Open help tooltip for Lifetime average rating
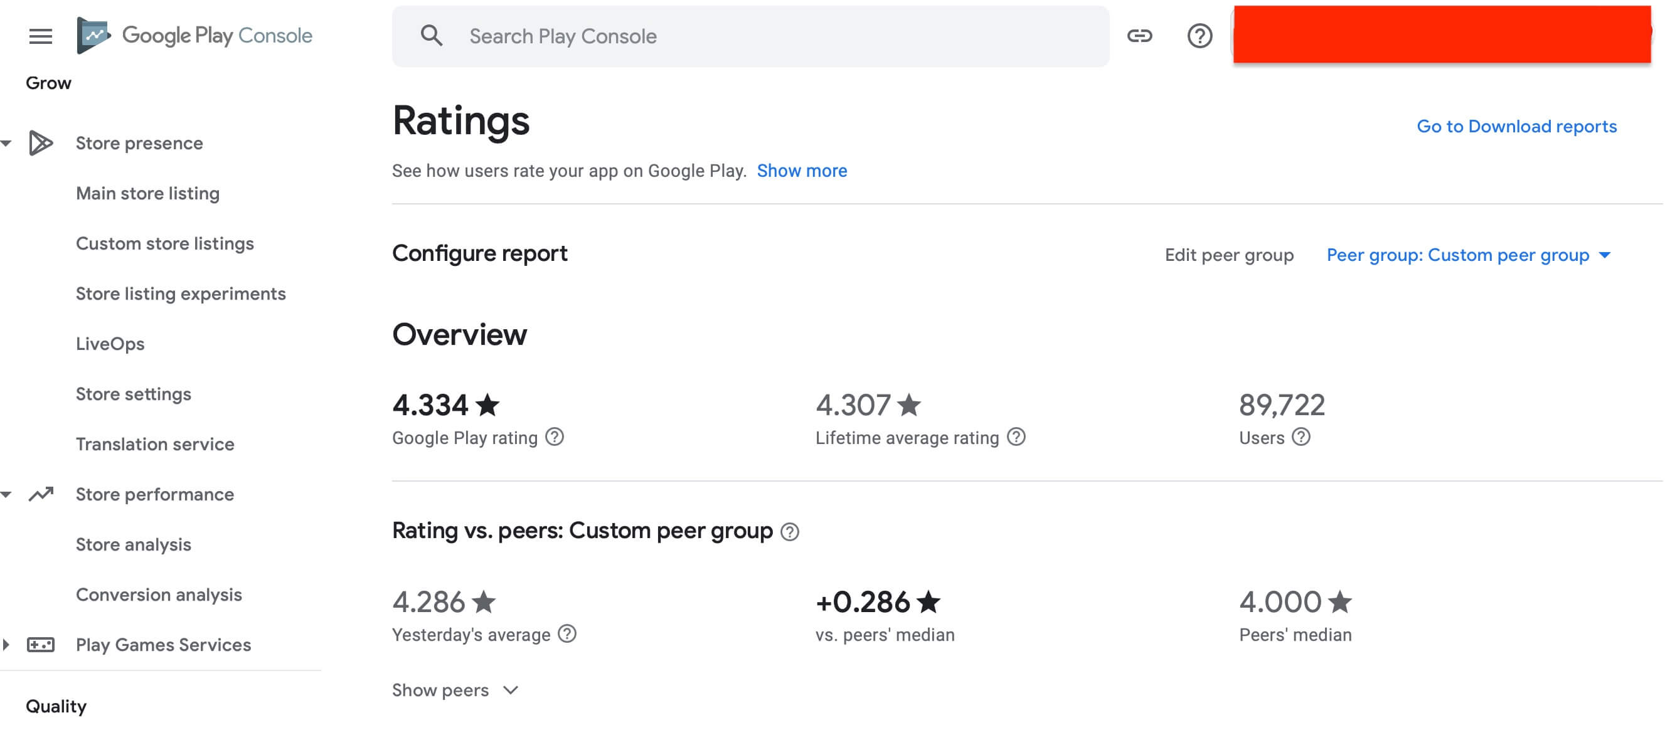1665x730 pixels. click(1016, 437)
